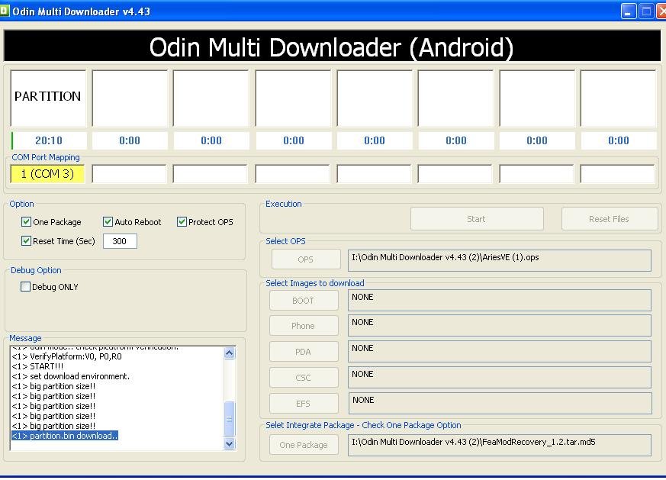Image resolution: width=666 pixels, height=480 pixels.
Task: Click the EFS image button
Action: click(x=304, y=404)
